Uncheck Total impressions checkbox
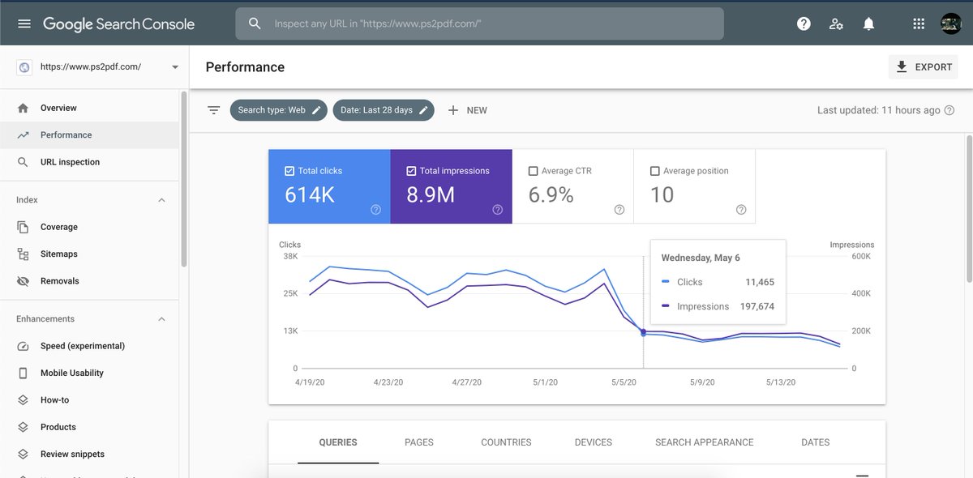973x478 pixels. click(411, 171)
